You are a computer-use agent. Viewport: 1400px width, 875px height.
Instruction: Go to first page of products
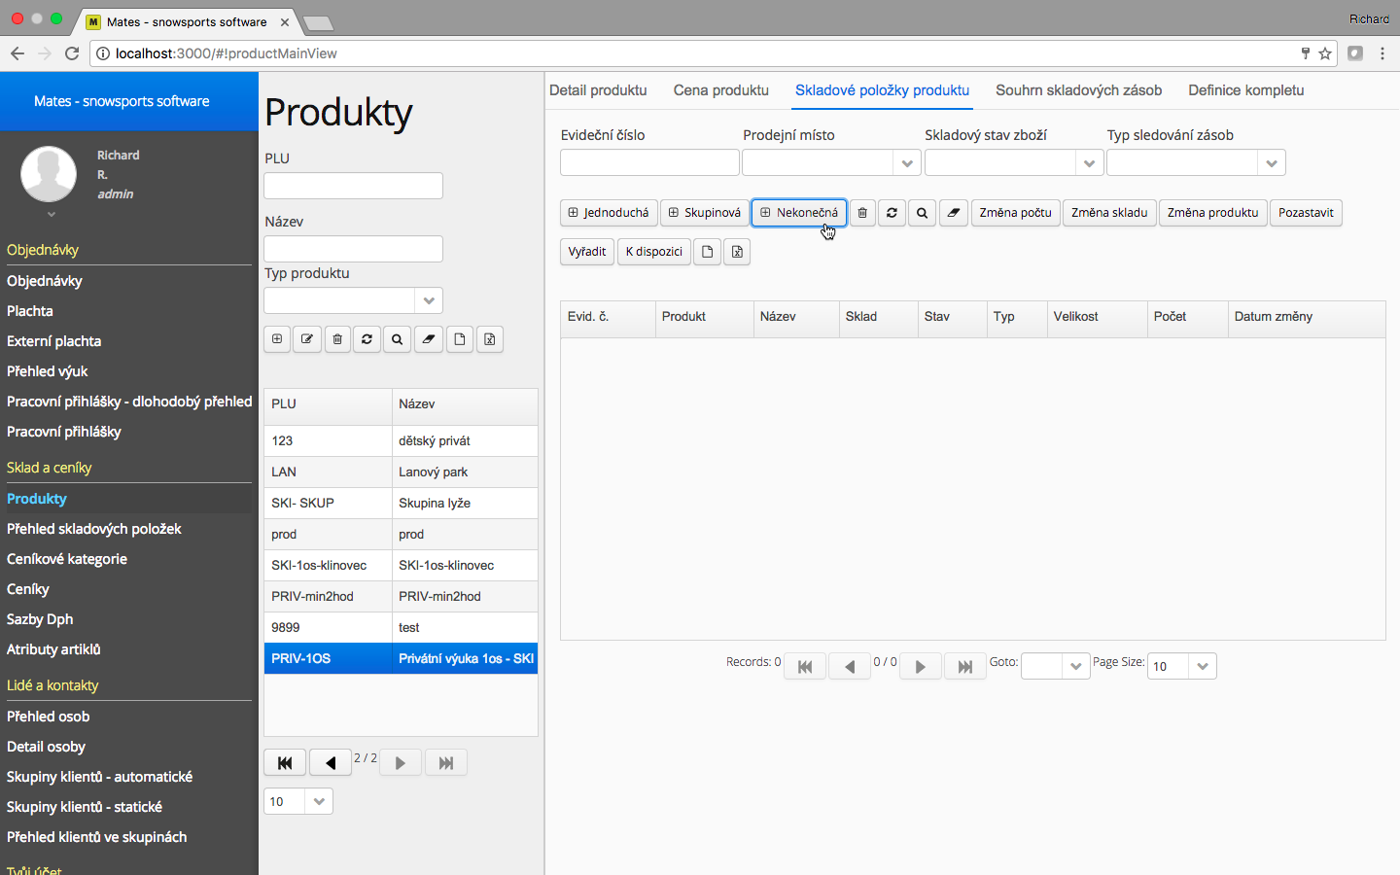285,763
